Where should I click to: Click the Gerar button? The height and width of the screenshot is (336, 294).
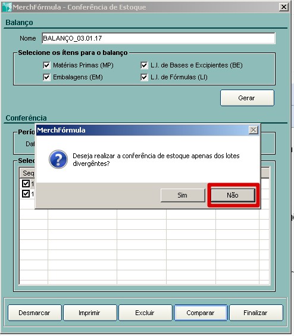pos(247,98)
